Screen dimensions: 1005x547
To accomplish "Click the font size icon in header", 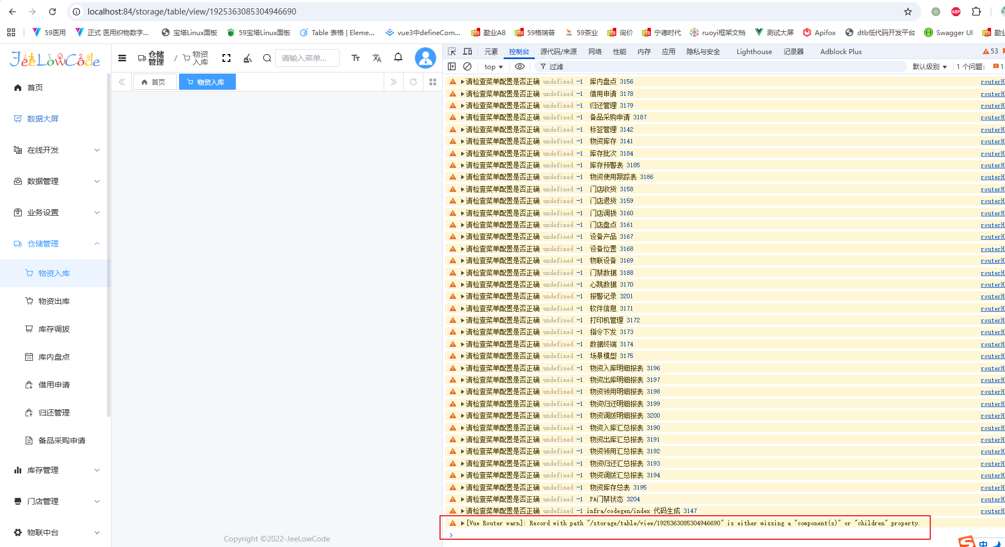I will click(x=356, y=58).
